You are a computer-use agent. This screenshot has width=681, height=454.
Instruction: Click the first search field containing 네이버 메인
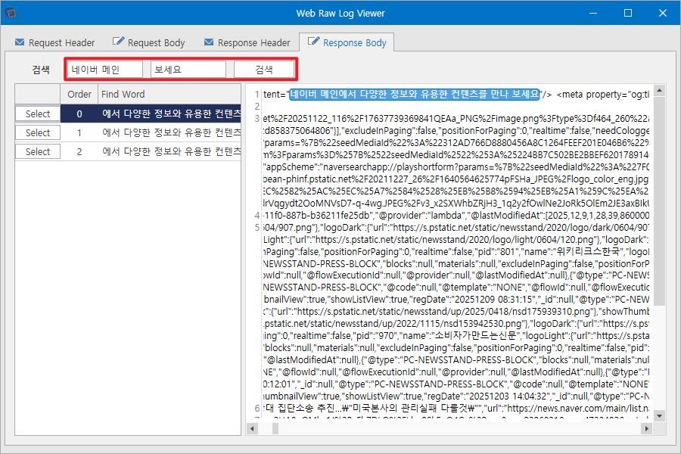coord(104,70)
